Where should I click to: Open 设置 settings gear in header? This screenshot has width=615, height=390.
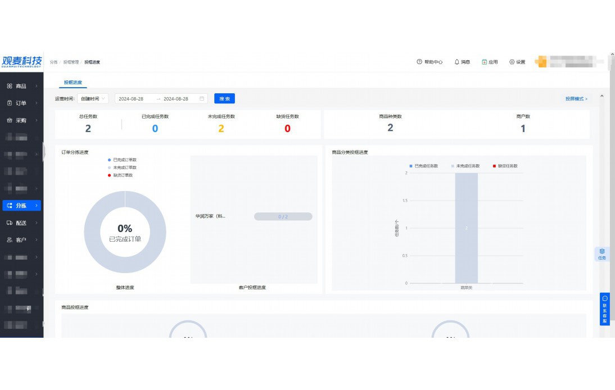(x=512, y=62)
